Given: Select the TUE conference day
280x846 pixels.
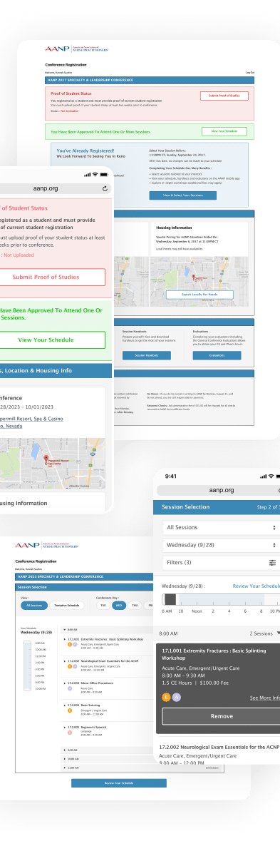Looking at the screenshot, I should pyautogui.click(x=103, y=606).
